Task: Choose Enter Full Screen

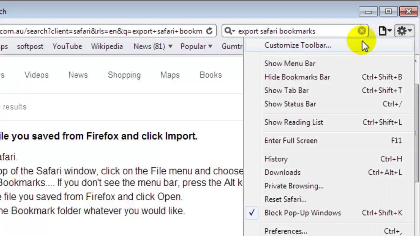Action: click(x=329, y=141)
